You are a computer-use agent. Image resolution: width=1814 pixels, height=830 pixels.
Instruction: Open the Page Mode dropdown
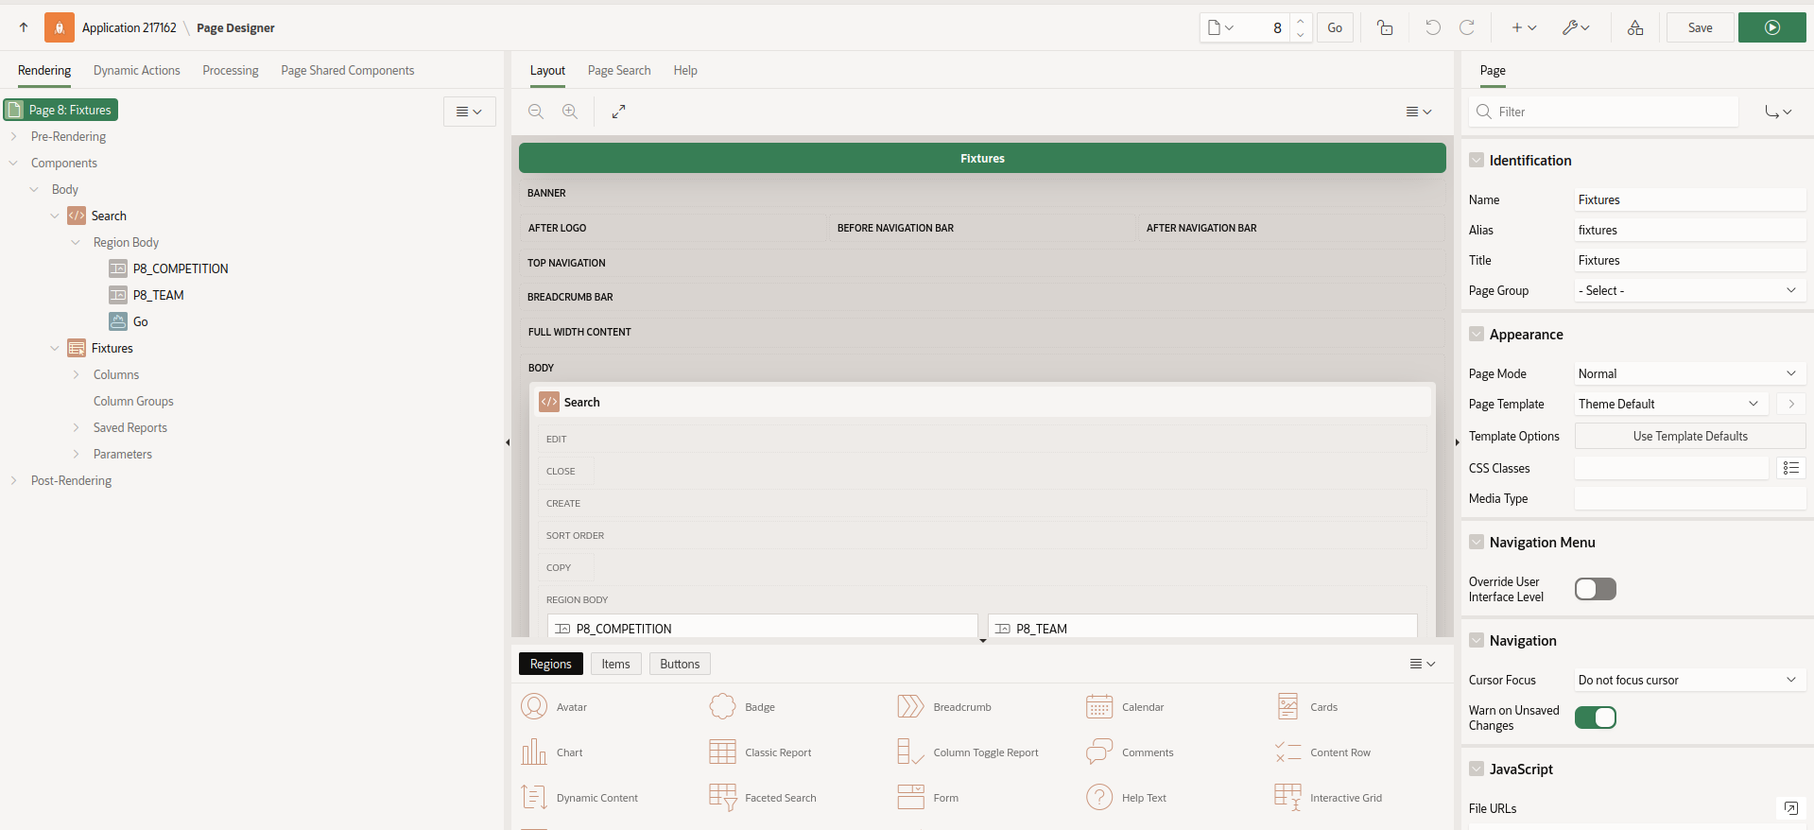tap(1688, 373)
